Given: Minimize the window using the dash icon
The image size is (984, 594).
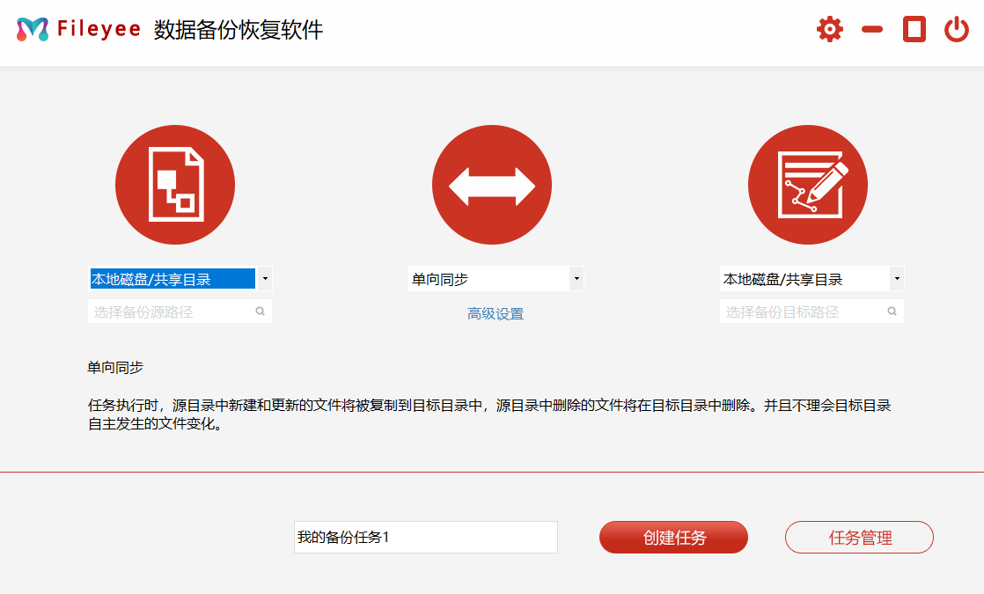Looking at the screenshot, I should pos(871,30).
